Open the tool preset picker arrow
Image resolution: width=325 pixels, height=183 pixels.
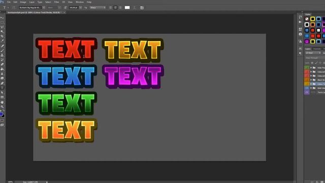pos(8,8)
